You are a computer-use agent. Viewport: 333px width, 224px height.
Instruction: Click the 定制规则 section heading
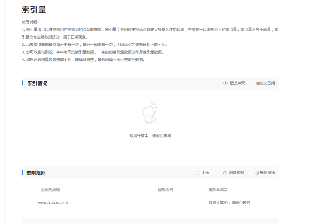click(x=36, y=173)
